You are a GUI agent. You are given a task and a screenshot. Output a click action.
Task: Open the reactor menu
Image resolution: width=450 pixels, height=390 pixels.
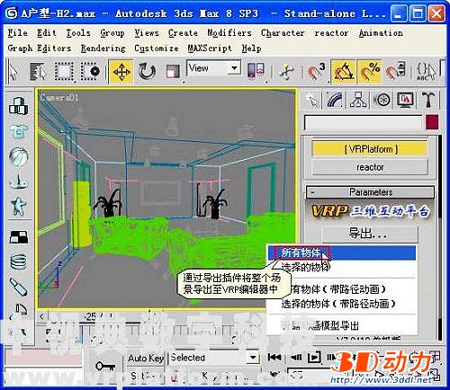(331, 32)
